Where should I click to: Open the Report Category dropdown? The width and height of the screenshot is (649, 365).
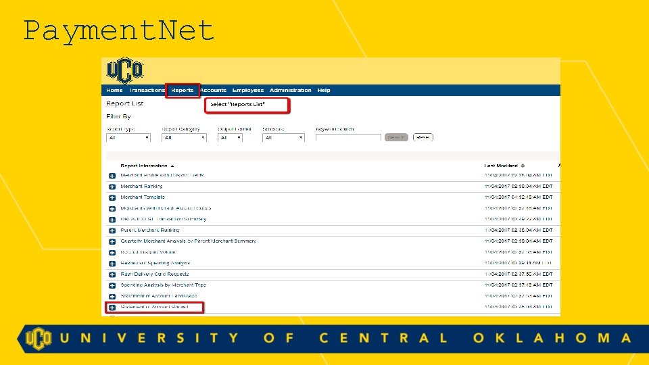pos(184,138)
